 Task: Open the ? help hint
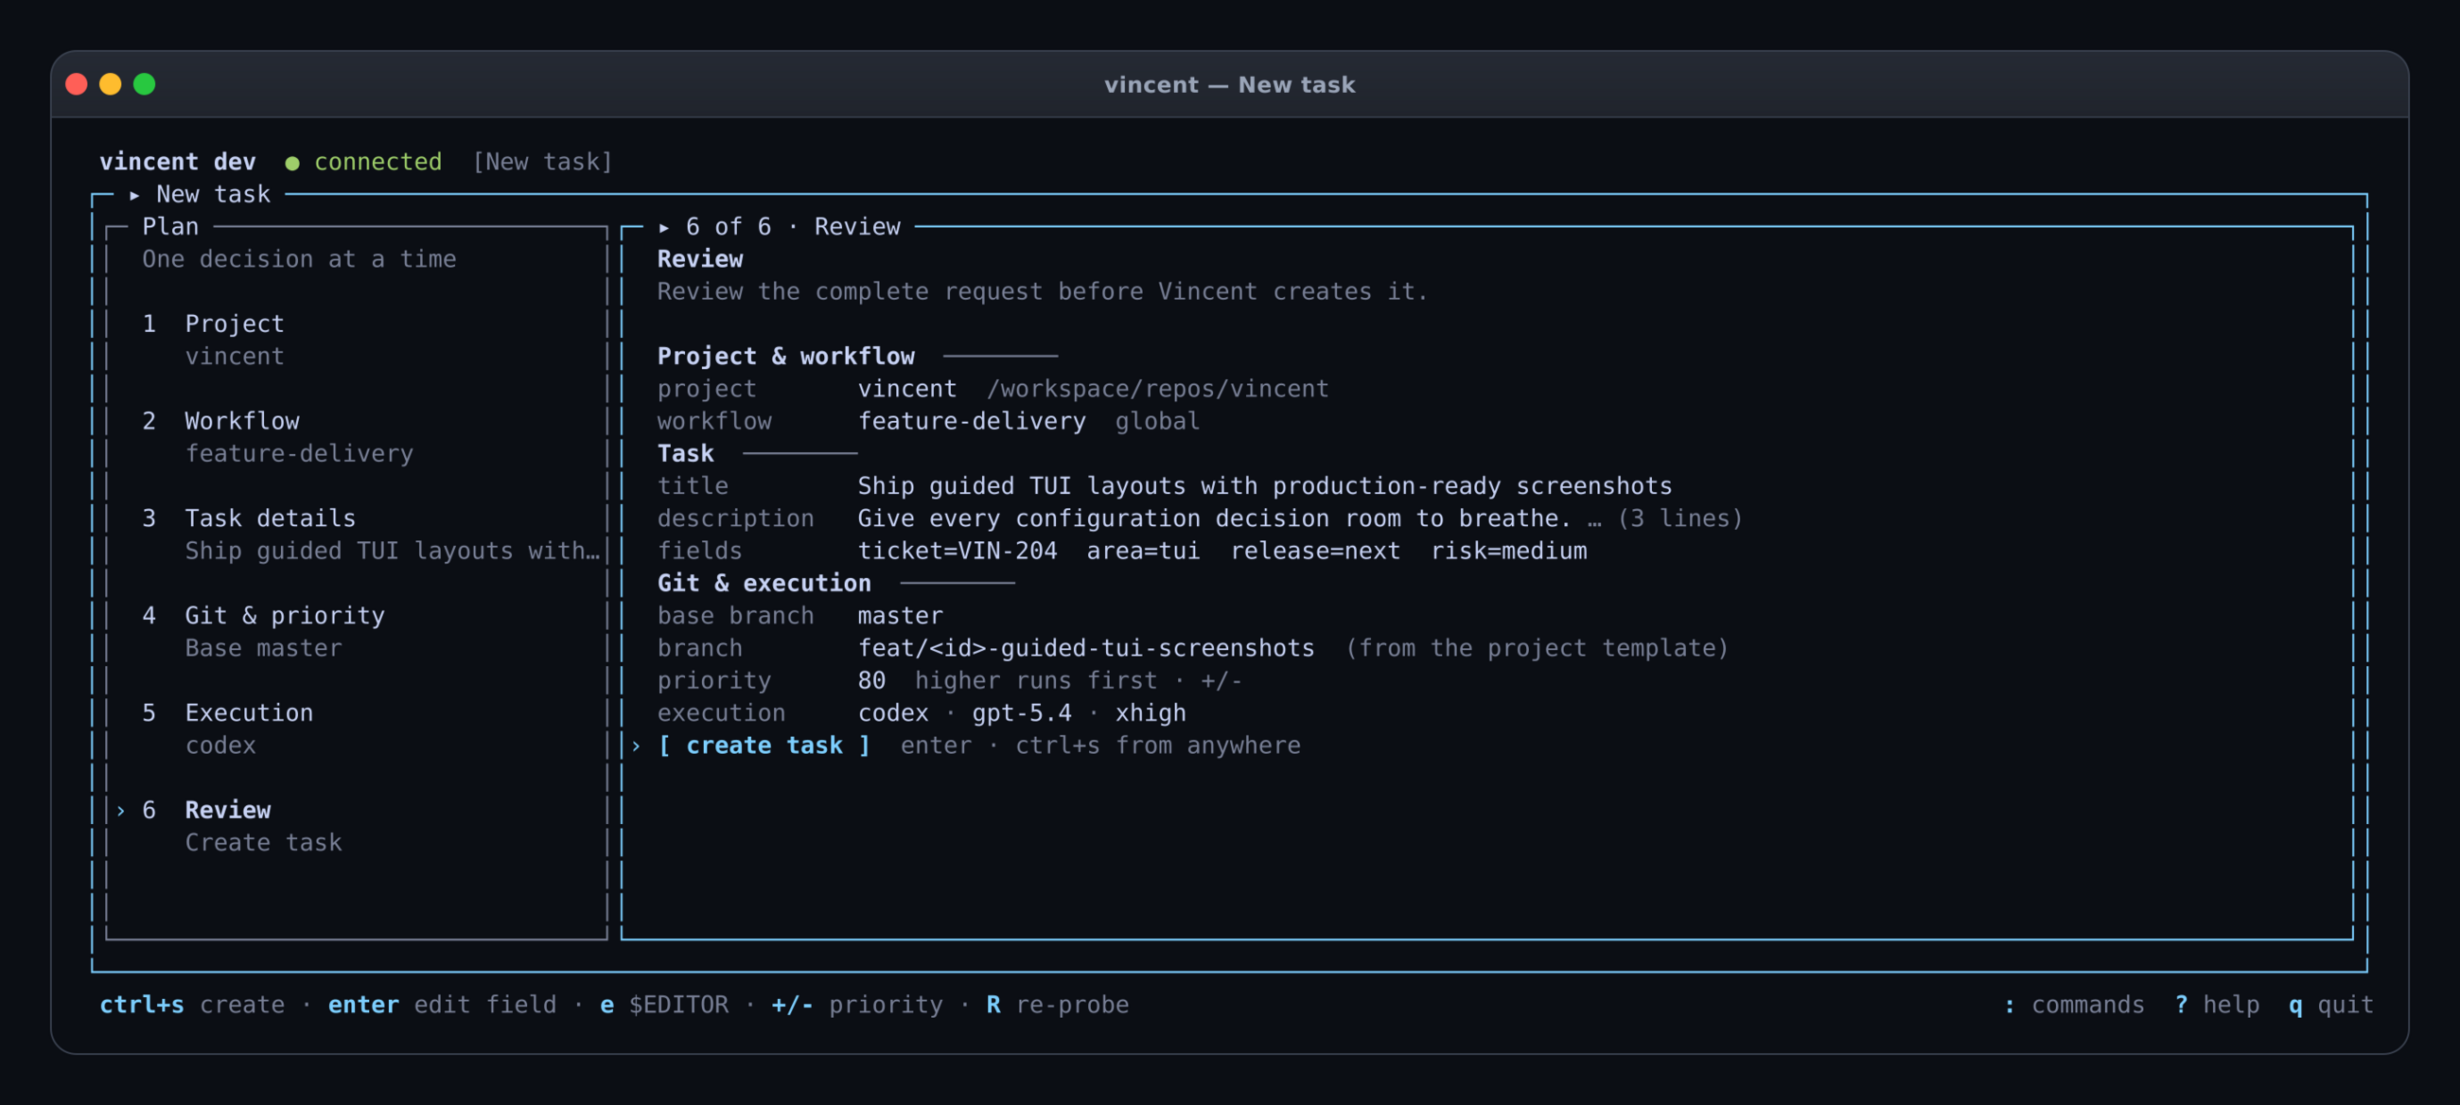point(2218,1005)
